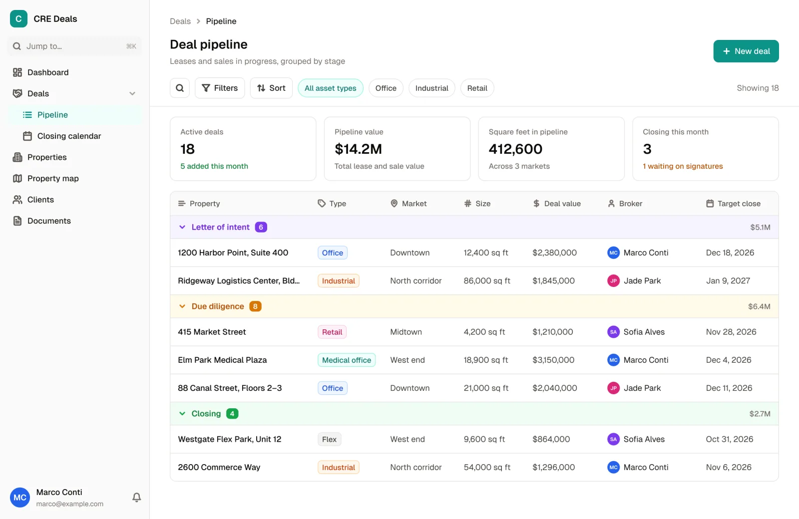Click the $2,040,000 deal value
The height and width of the screenshot is (519, 799).
tap(555, 388)
